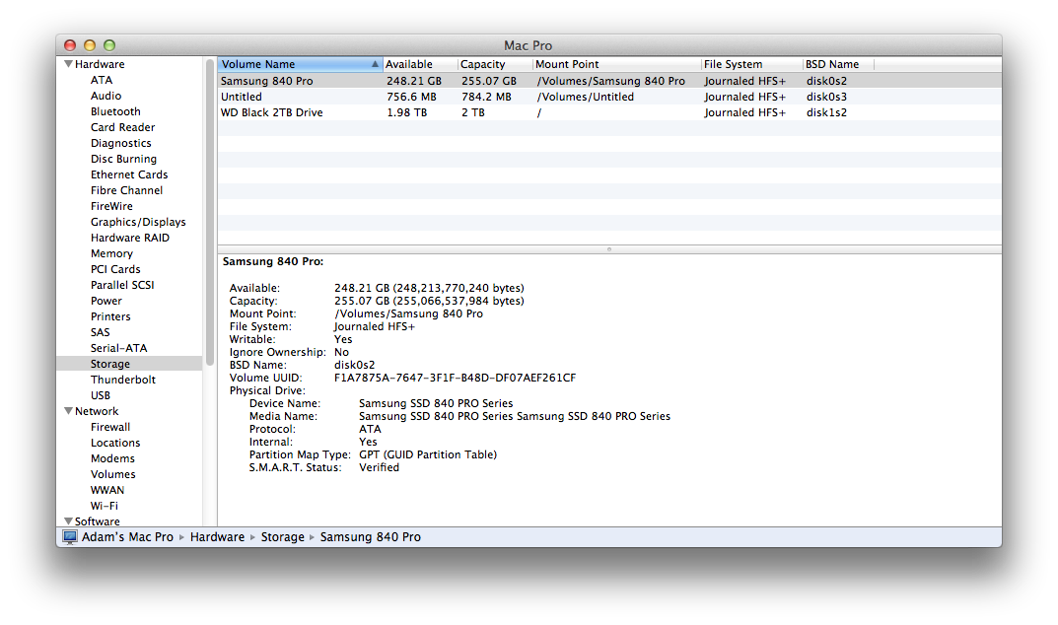Close the Mac Pro window
The image size is (1058, 625).
click(x=70, y=45)
